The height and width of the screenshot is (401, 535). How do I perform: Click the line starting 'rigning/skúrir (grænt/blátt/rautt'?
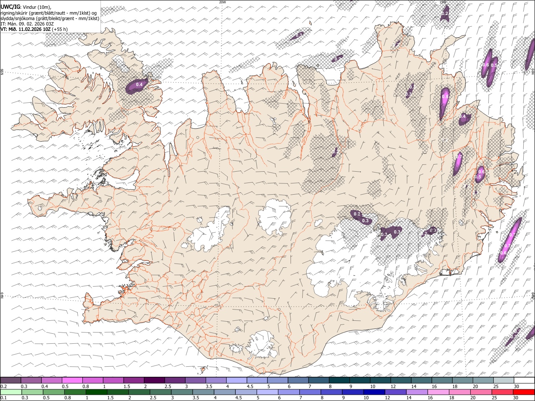[48, 13]
